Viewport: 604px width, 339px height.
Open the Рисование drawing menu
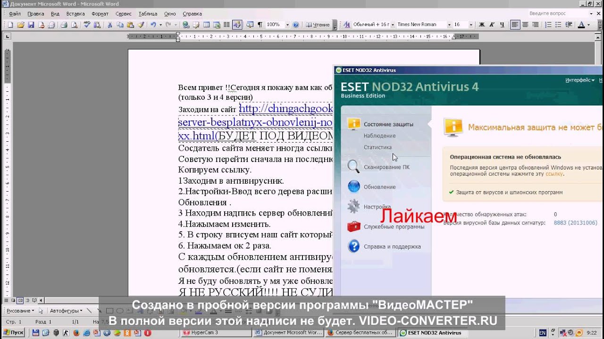click(x=19, y=311)
